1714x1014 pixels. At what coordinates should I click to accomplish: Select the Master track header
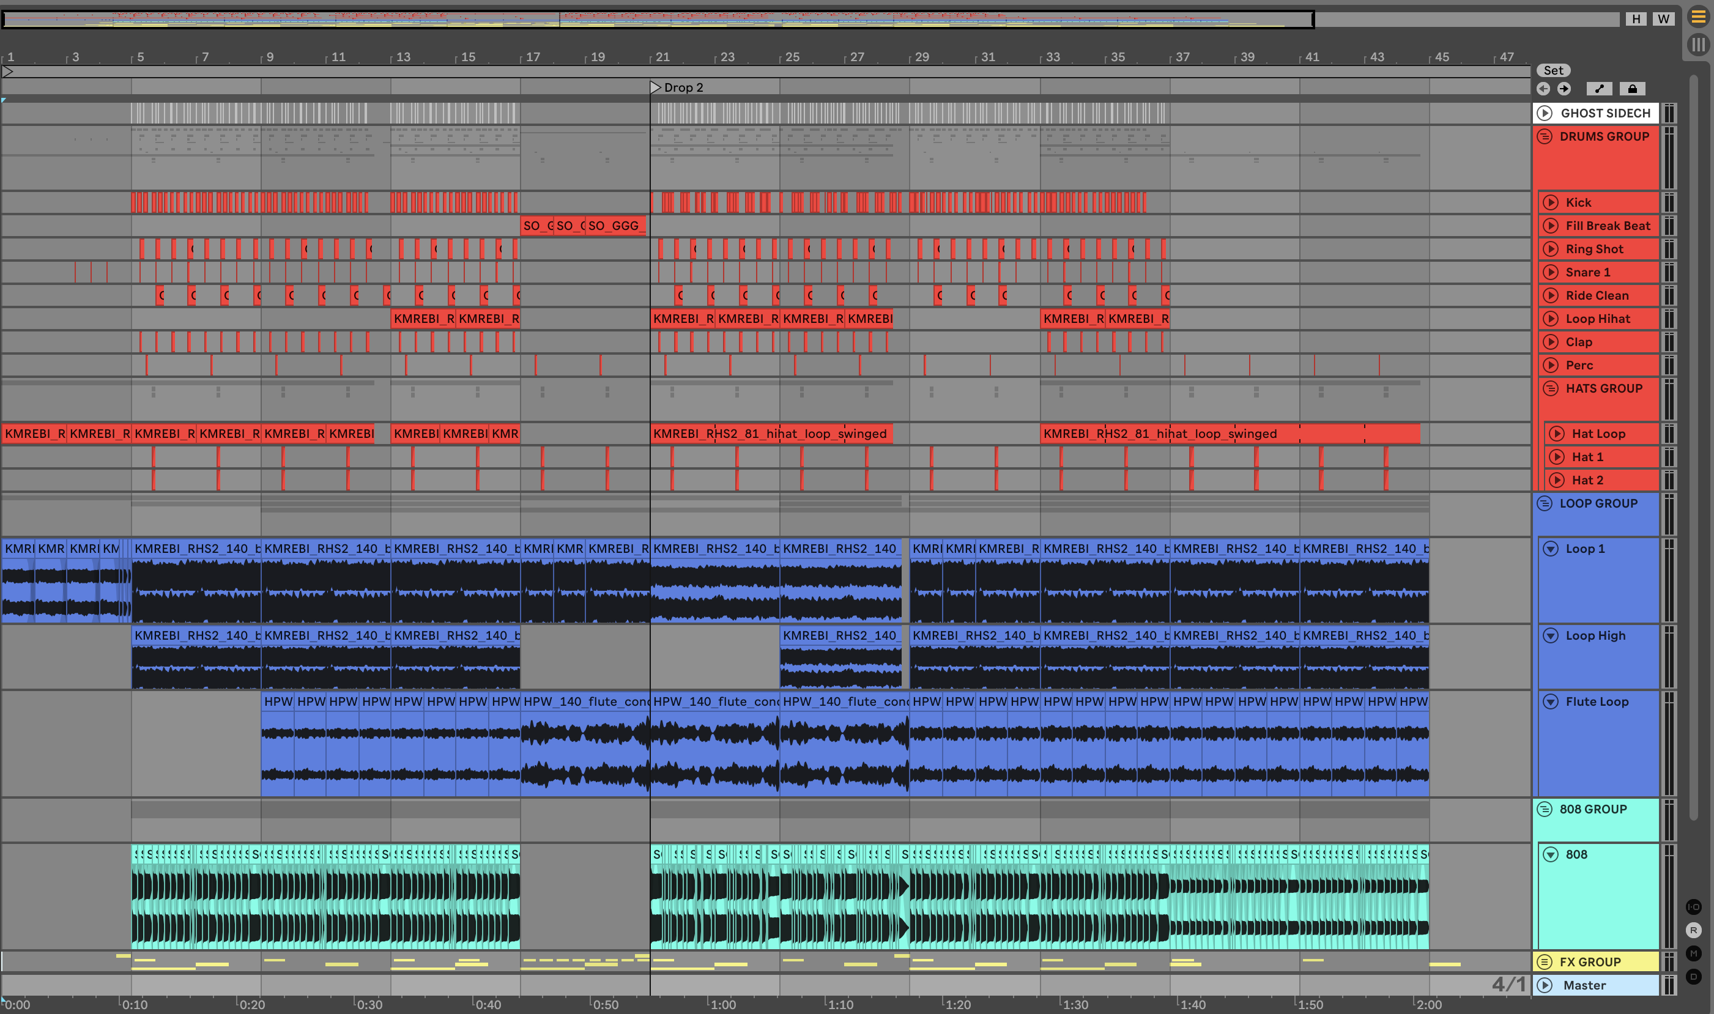(x=1584, y=985)
